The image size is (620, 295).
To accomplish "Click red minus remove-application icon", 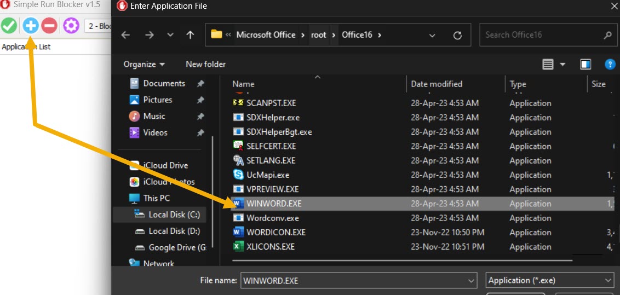I will [x=50, y=26].
